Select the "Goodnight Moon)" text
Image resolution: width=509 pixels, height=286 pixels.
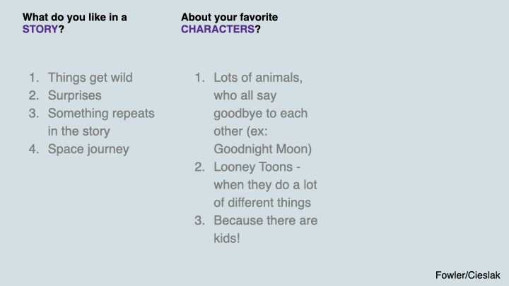coord(262,149)
